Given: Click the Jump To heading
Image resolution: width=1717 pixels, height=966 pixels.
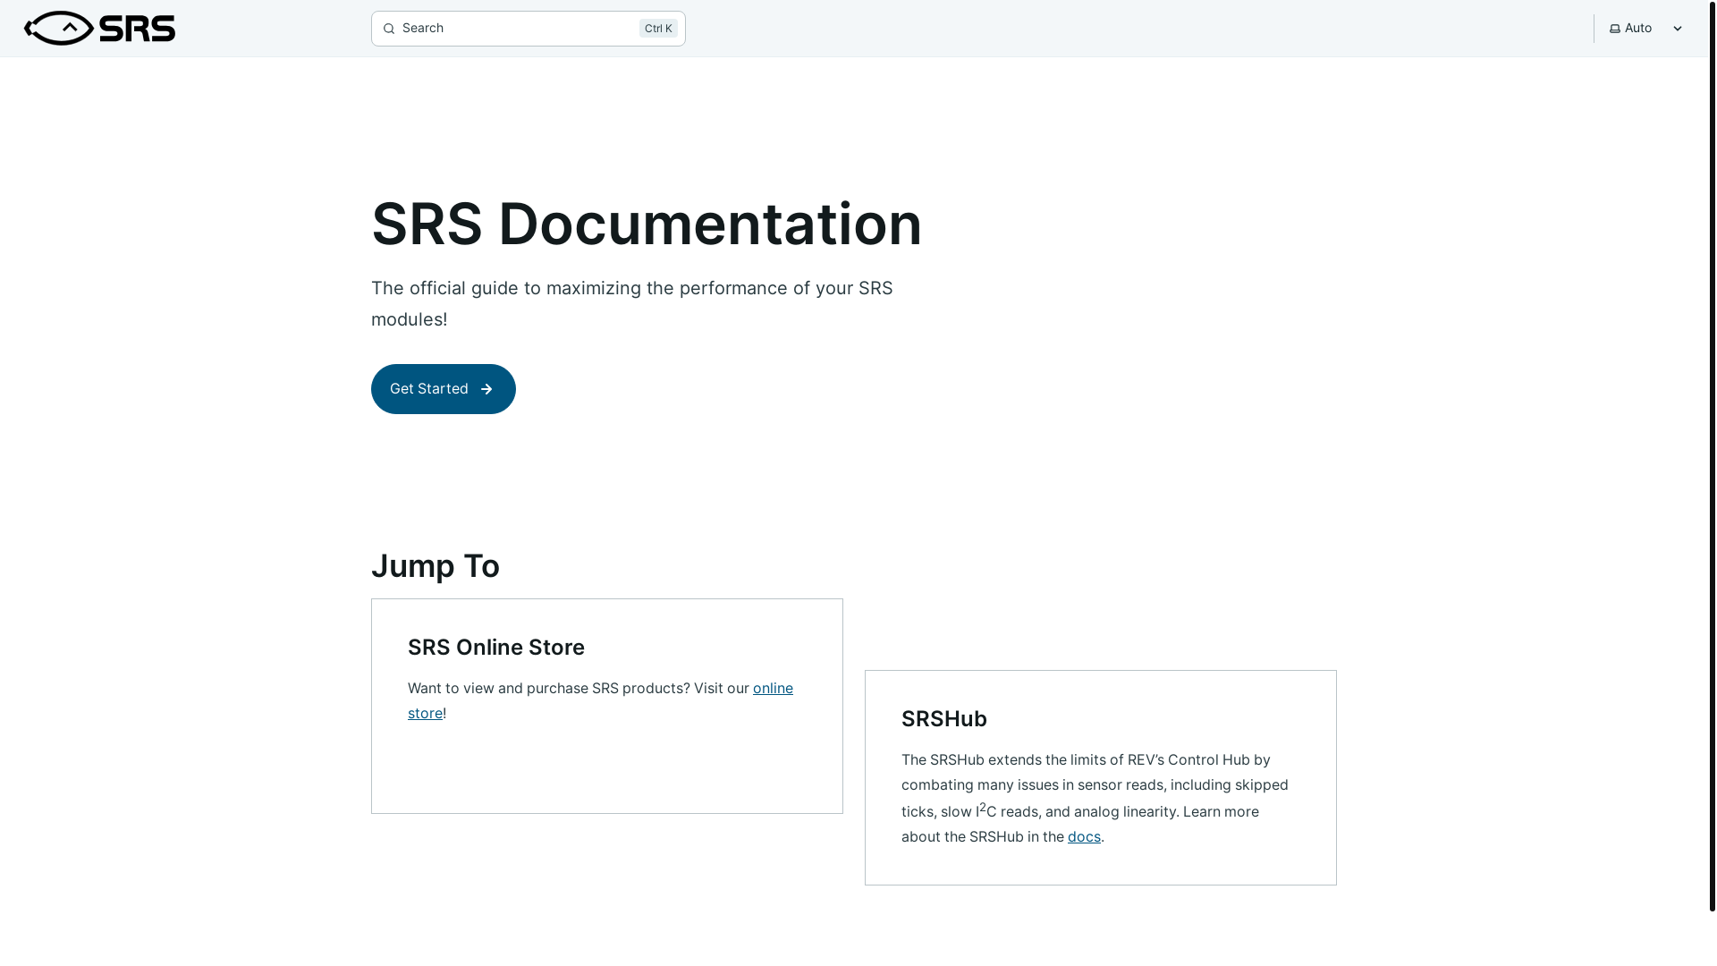Looking at the screenshot, I should [436, 565].
